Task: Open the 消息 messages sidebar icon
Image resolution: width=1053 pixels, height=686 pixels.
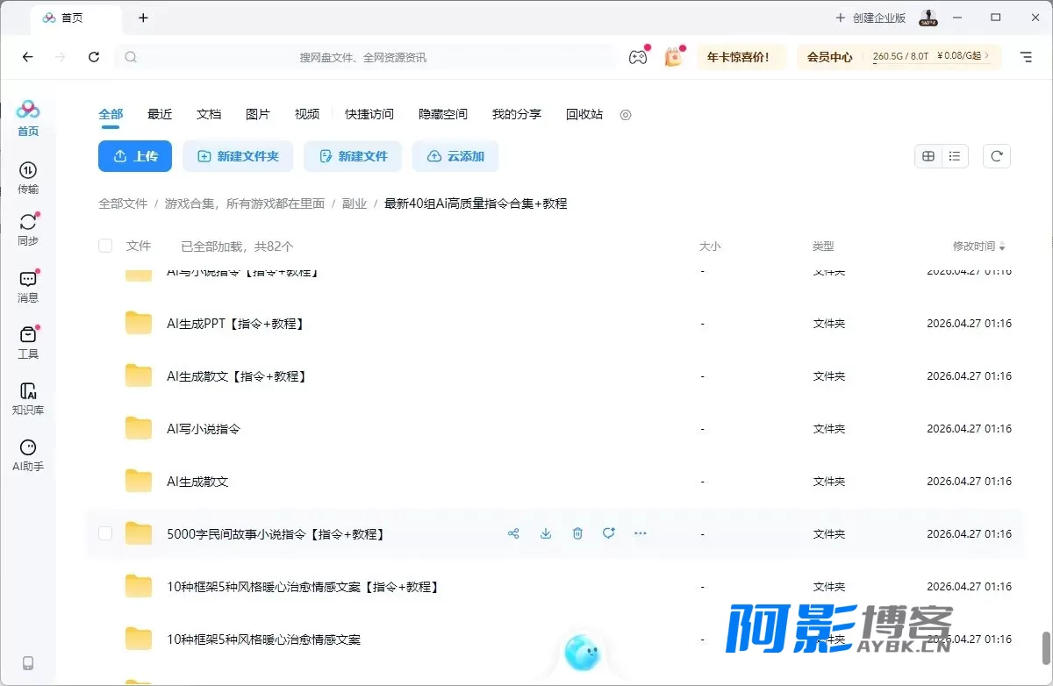Action: pyautogui.click(x=28, y=287)
